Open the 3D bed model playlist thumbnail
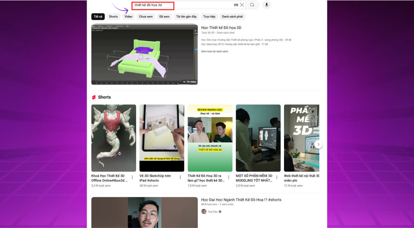Viewport: 414px width, 228px height. [144, 55]
